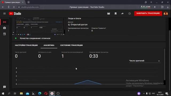Click Качество соединения: отличное status
The height and width of the screenshot is (96, 171).
pos(35,38)
